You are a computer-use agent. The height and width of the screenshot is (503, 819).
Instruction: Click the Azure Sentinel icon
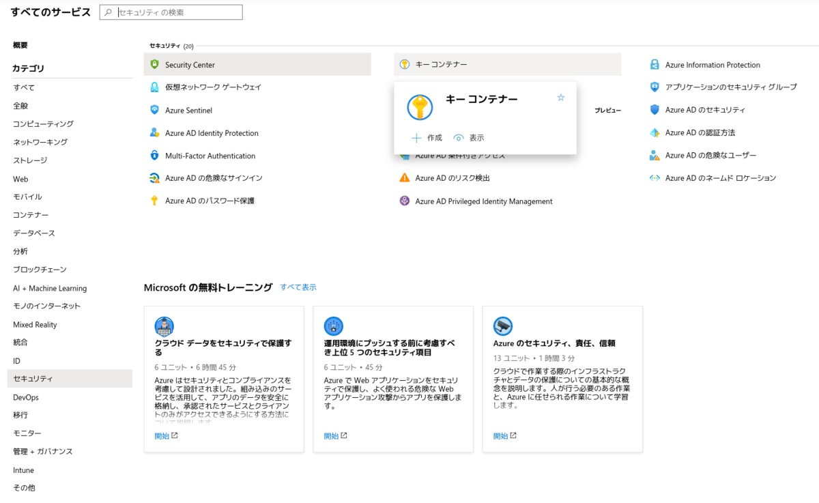(154, 110)
